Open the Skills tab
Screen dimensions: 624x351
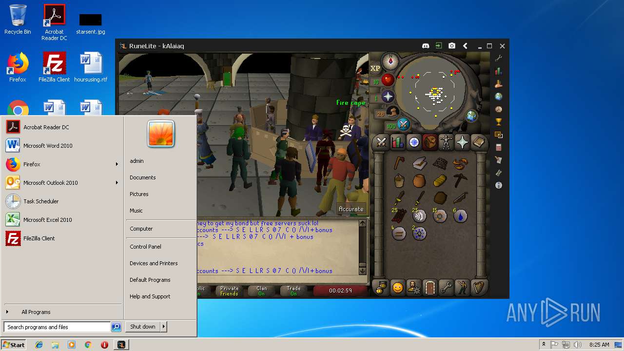point(397,142)
